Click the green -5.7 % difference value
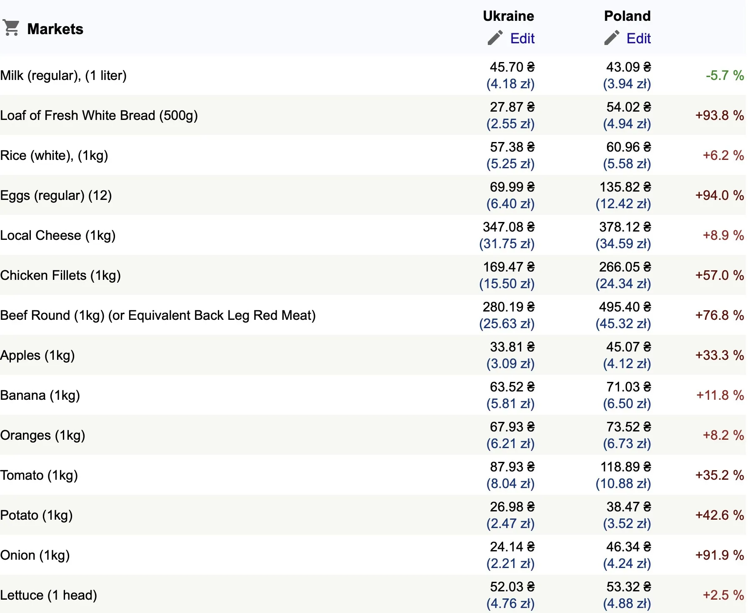749x613 pixels. (724, 75)
